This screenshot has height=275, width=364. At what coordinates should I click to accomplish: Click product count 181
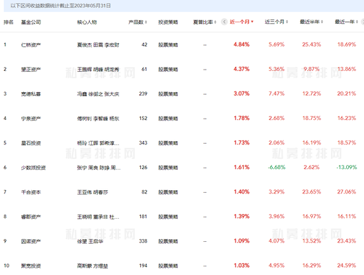click(x=143, y=217)
